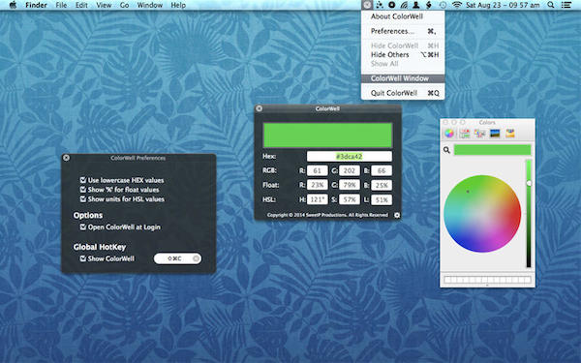The image size is (581, 363).
Task: Choose the crayons color picker icon
Action: (x=510, y=134)
